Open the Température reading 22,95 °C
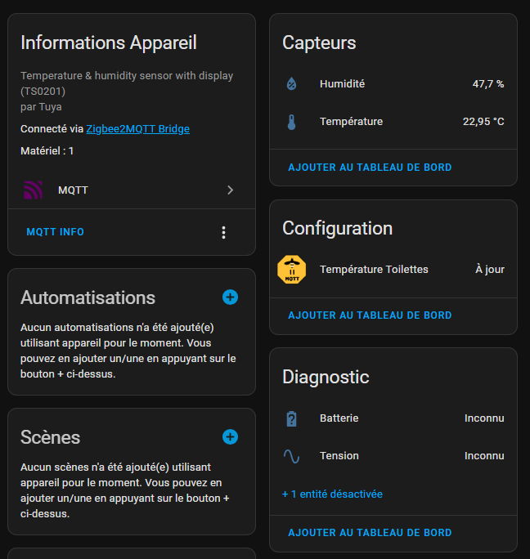The image size is (530, 559). point(483,123)
